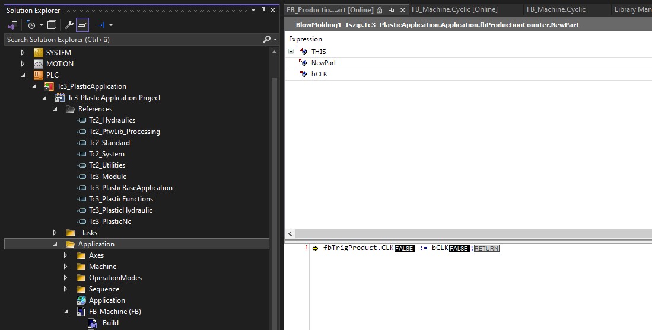Click the THIS variable icon

303,52
